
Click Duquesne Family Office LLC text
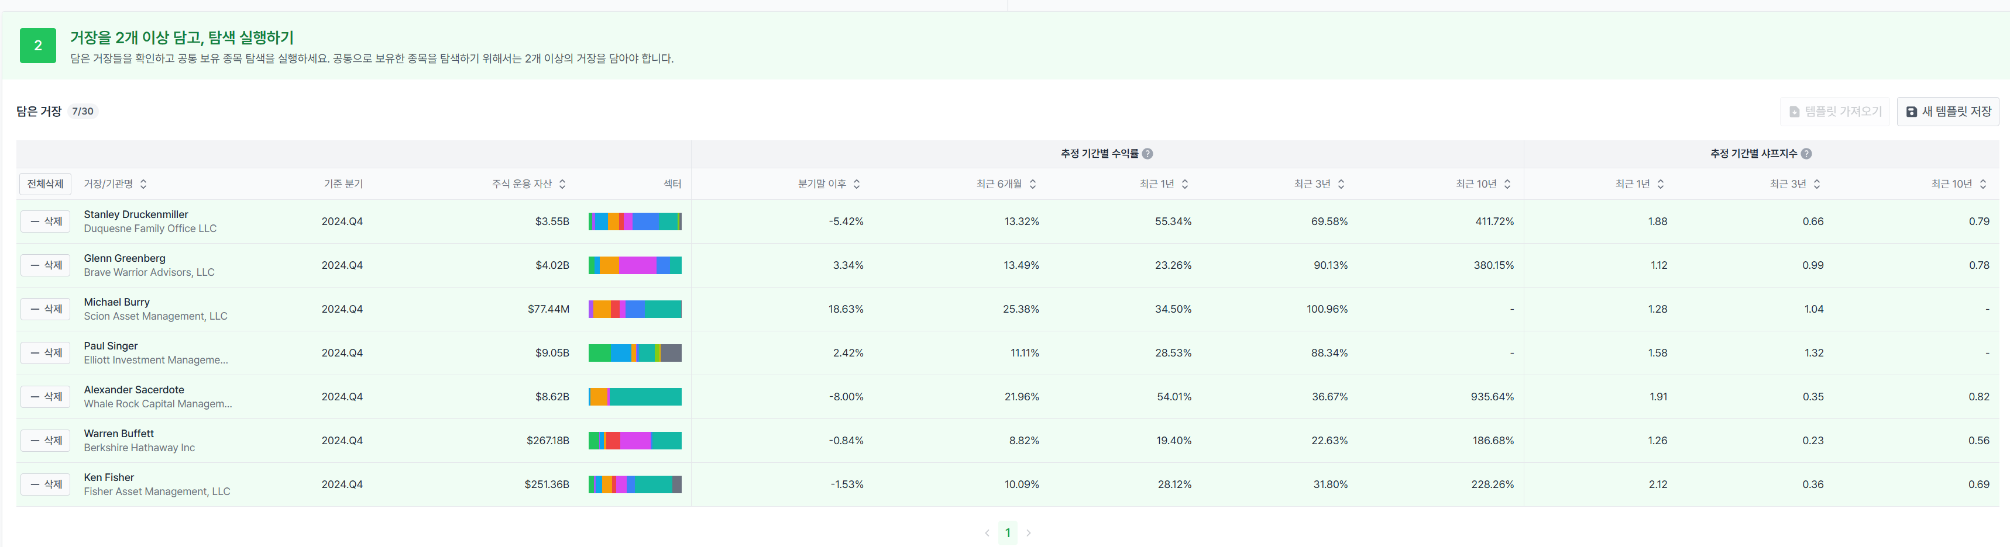pos(150,229)
